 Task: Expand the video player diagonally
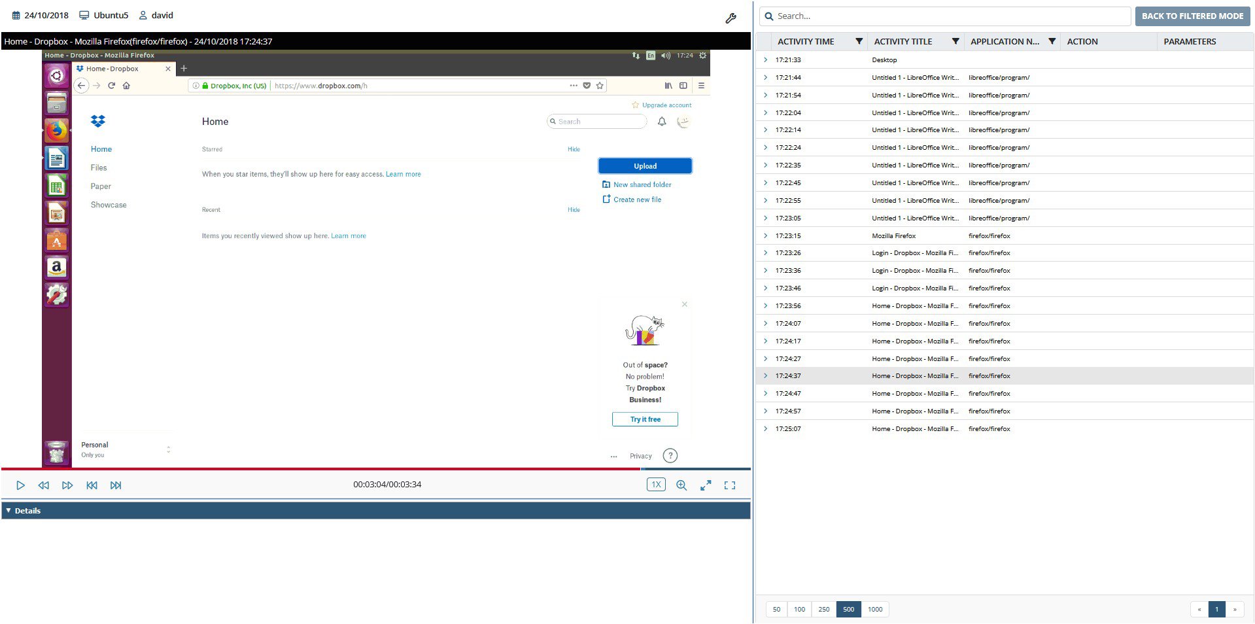pos(706,485)
